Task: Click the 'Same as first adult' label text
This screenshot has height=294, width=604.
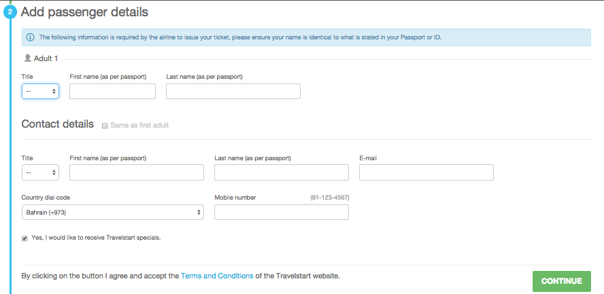Action: 139,126
